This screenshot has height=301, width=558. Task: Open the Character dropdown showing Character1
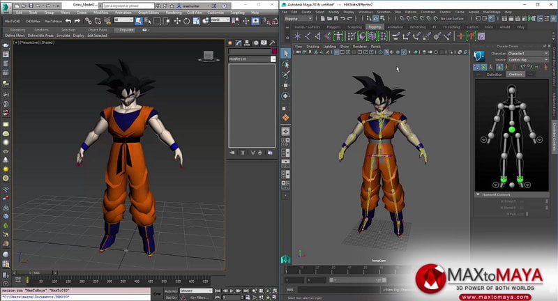tap(528, 54)
